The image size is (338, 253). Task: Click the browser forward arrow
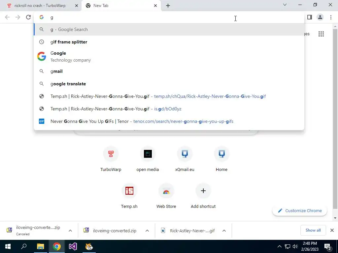tap(18, 17)
